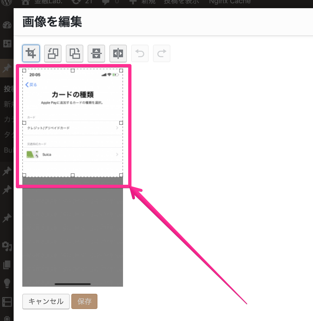Click the Suica row in the image
This screenshot has height=321, width=313.
[x=73, y=154]
